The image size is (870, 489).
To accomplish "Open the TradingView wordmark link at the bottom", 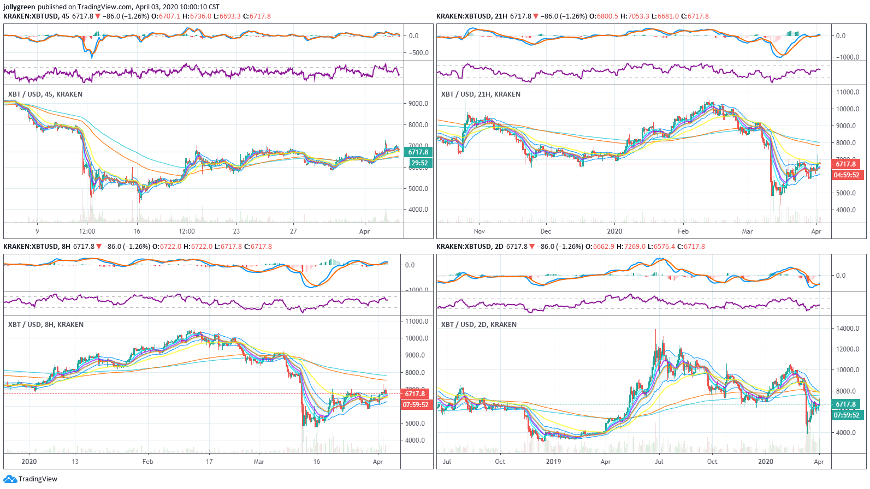I will pyautogui.click(x=38, y=479).
